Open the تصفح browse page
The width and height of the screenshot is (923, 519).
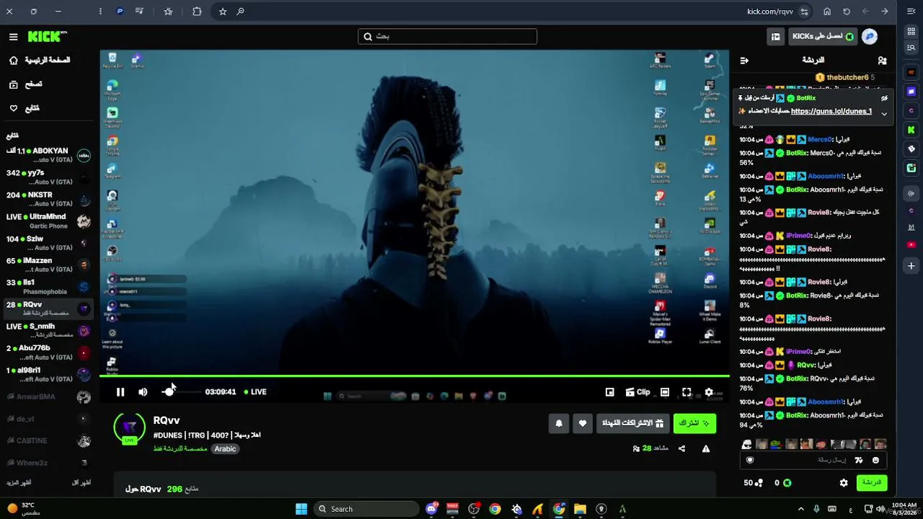click(25, 84)
